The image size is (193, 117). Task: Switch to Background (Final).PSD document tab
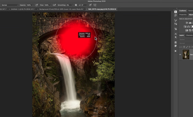(62, 9)
